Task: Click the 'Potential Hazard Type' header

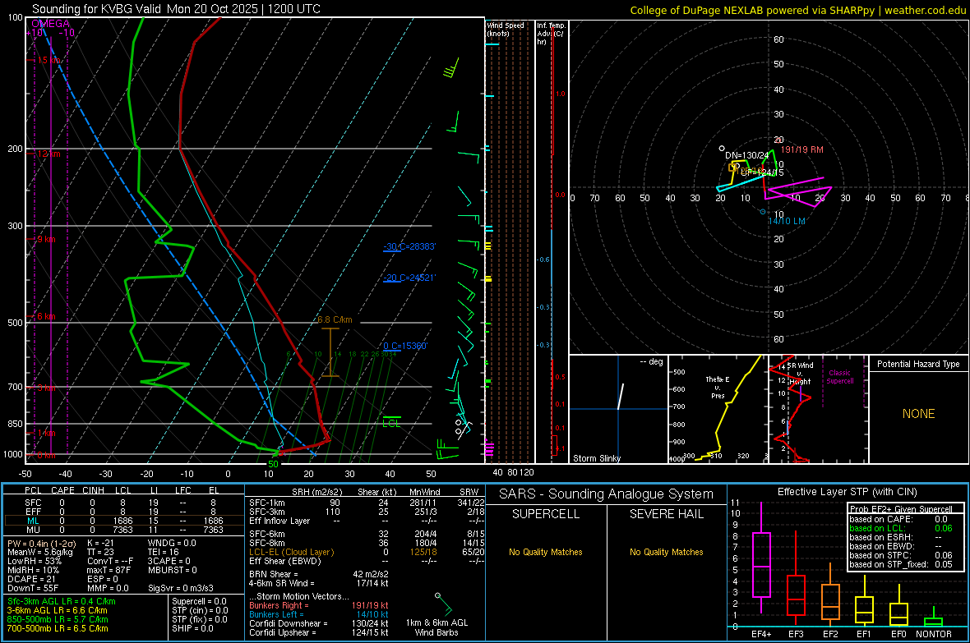Action: 918,364
